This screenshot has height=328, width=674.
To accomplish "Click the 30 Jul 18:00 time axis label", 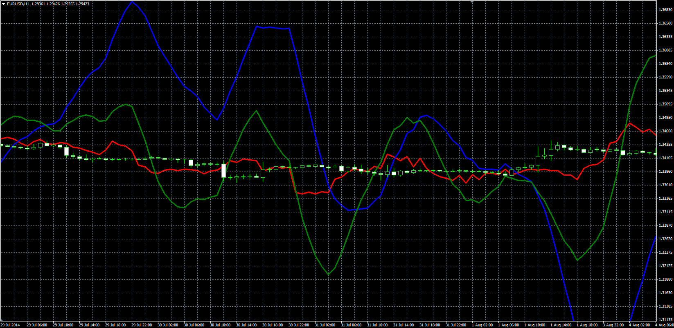I will click(x=273, y=325).
